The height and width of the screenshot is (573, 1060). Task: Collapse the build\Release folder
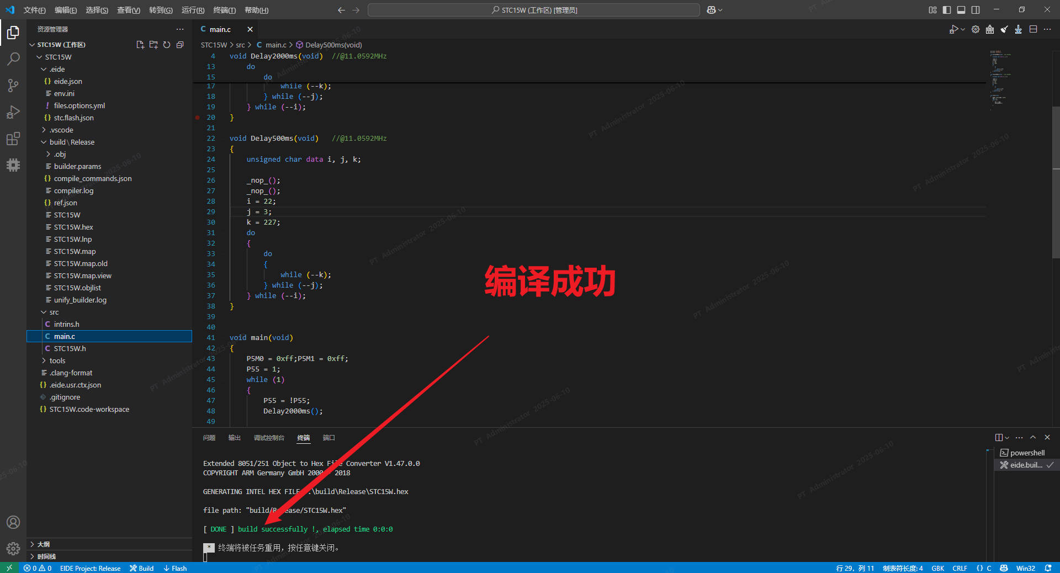(x=44, y=142)
